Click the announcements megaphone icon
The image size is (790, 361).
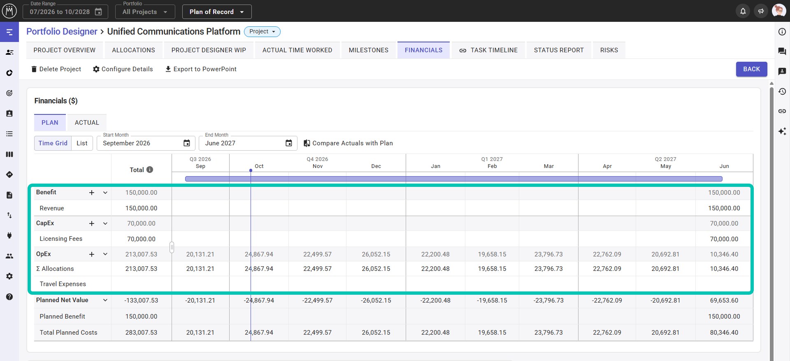click(x=761, y=11)
